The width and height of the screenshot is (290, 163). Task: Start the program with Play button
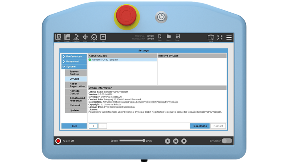pos(167,141)
